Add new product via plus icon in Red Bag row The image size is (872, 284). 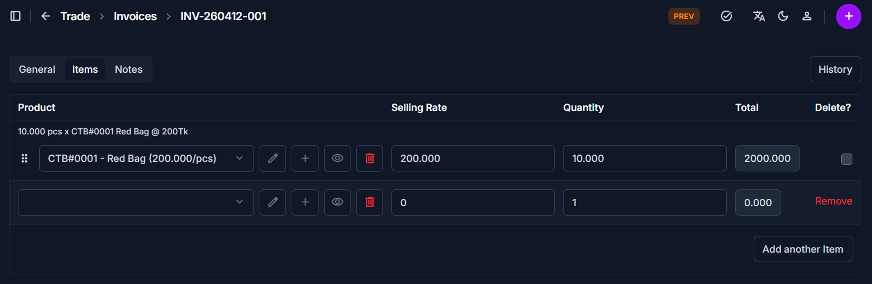click(305, 159)
